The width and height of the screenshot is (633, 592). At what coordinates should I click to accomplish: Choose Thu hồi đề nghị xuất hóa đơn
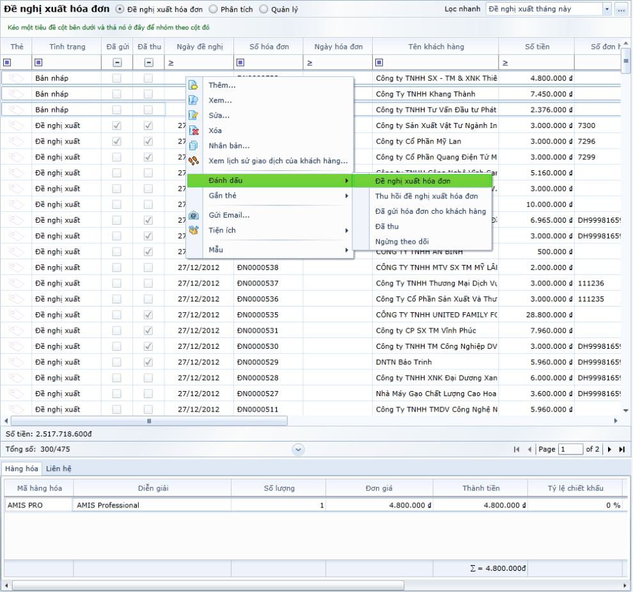[426, 196]
